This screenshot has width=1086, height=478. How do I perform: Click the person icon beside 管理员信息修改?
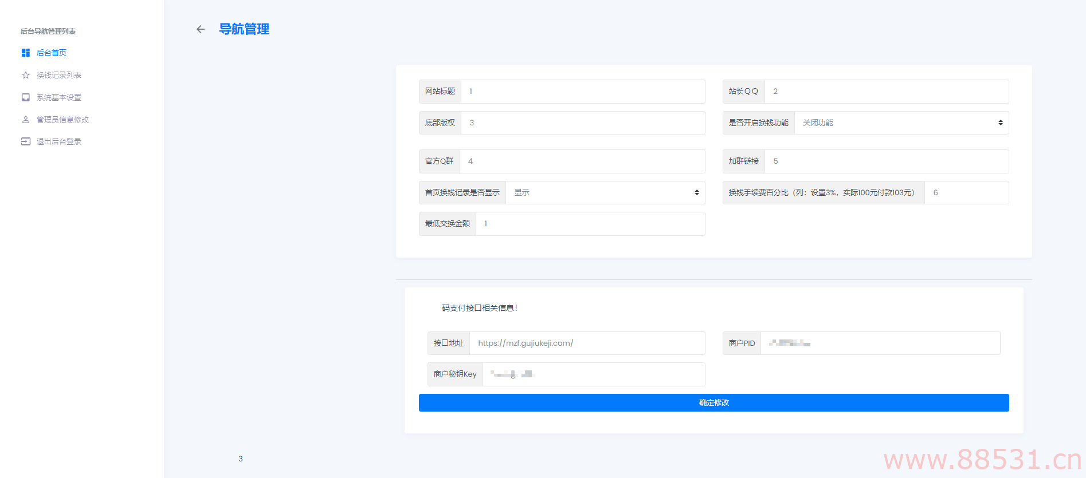(26, 120)
